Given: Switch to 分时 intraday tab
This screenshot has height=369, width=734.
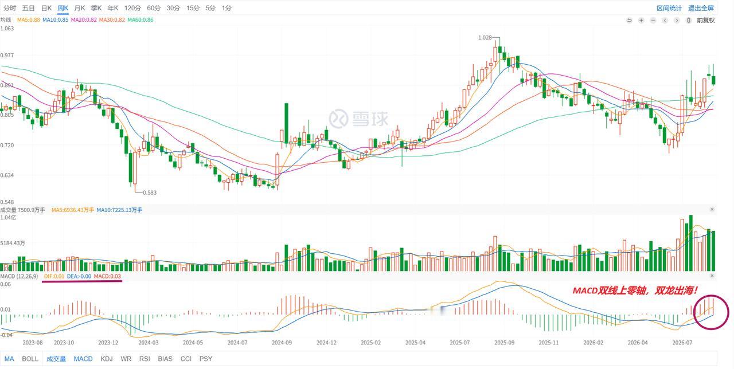Looking at the screenshot, I should click(10, 8).
